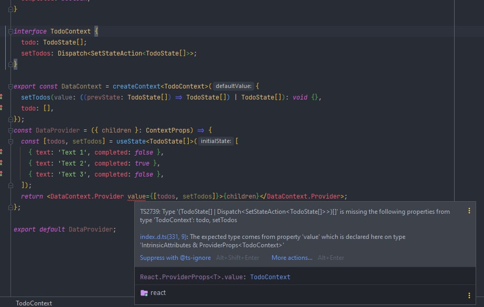The width and height of the screenshot is (484, 307).
Task: Open the error message kebab menu
Action: click(x=469, y=211)
